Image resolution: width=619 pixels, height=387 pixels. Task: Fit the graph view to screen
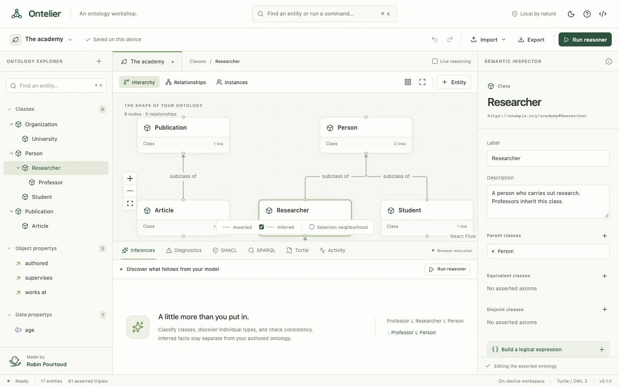pos(130,204)
